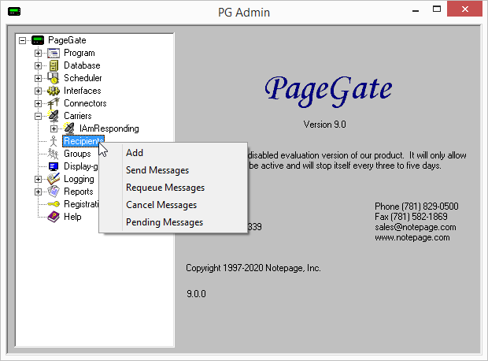Click the Version 9.0 text

coord(324,125)
